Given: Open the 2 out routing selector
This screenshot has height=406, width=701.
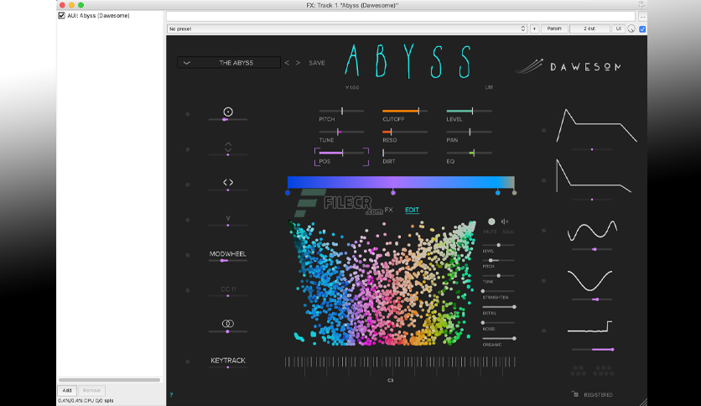Looking at the screenshot, I should (589, 29).
